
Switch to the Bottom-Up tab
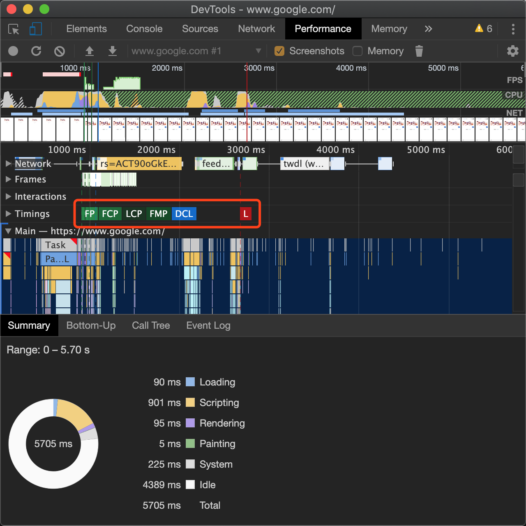91,325
